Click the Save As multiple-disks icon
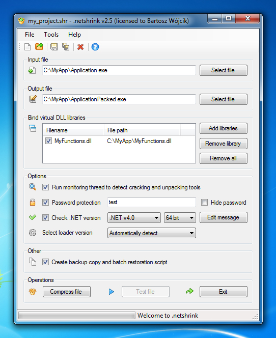 pyautogui.click(x=66, y=46)
